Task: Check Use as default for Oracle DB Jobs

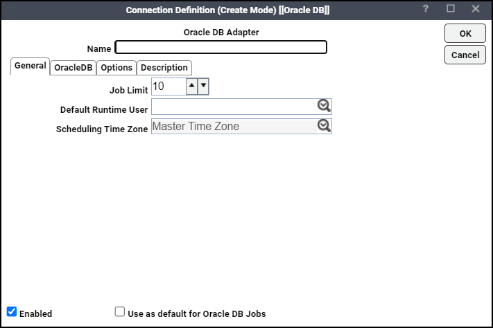Action: (x=119, y=311)
